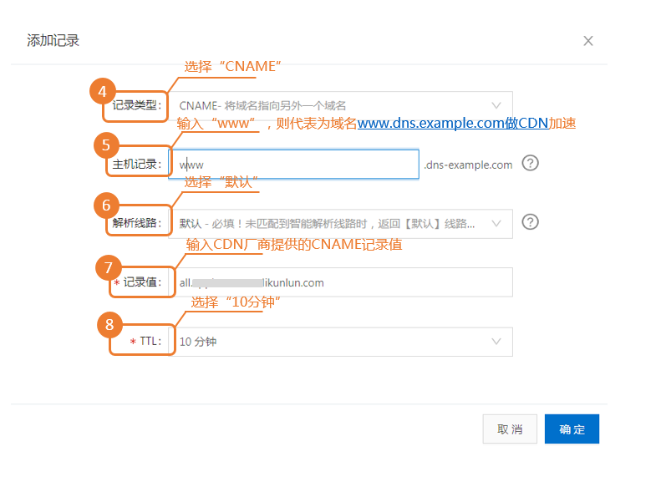Image resolution: width=661 pixels, height=477 pixels.
Task: Open help icon beside 解析线路 dropdown
Action: pos(531,222)
